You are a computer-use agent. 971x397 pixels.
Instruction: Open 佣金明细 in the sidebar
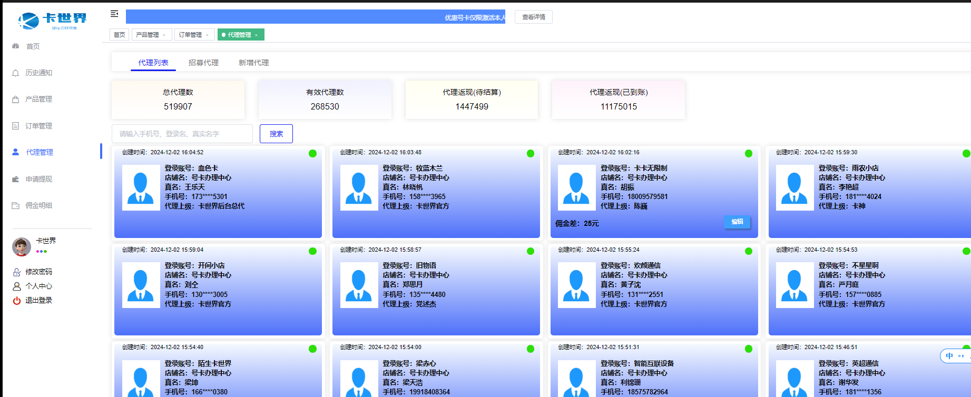coord(39,205)
